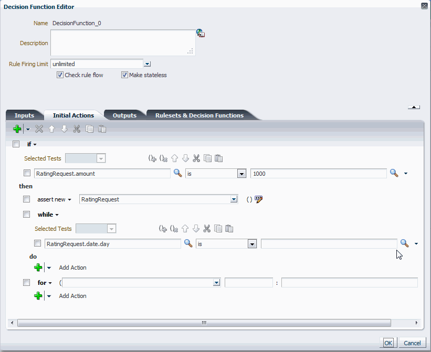The image size is (431, 352).
Task: Switch to the Inputs tab
Action: click(24, 115)
